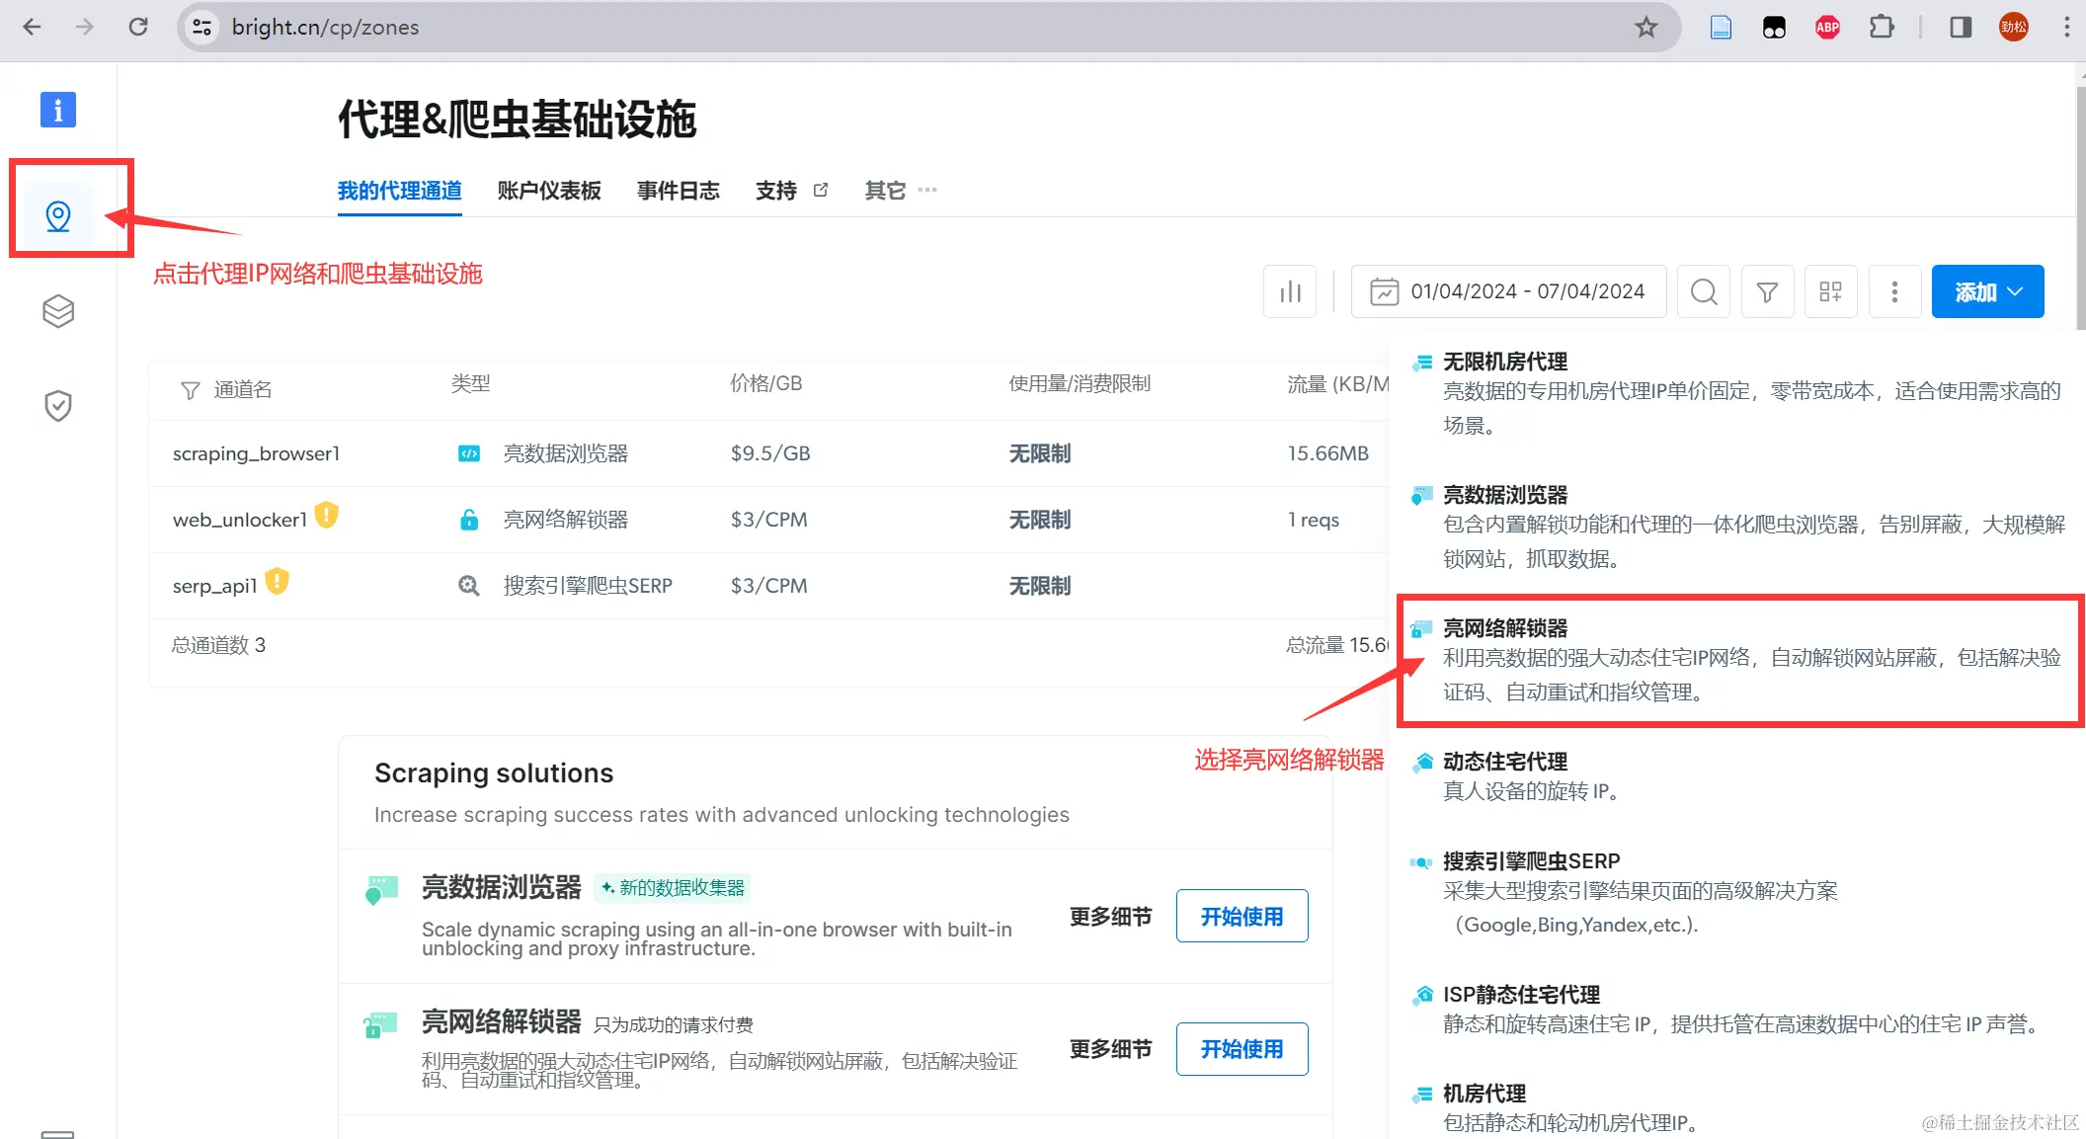Open the funnel filter icon in toolbar
The height and width of the screenshot is (1139, 2086).
[x=1767, y=291]
